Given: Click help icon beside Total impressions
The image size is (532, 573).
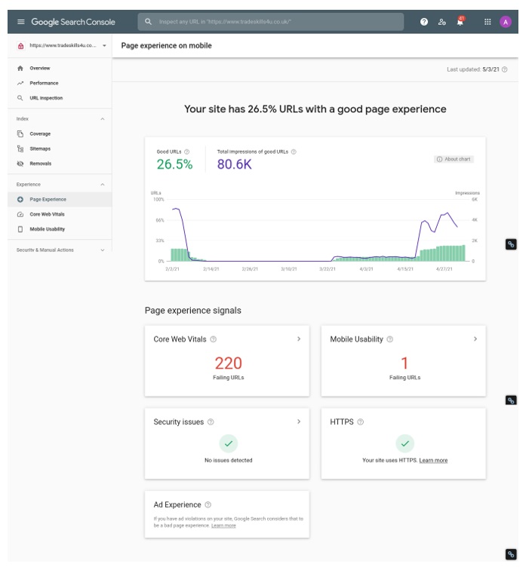Looking at the screenshot, I should point(294,152).
